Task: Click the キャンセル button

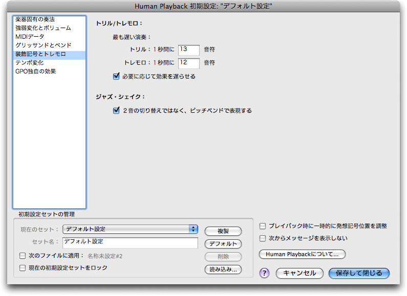Action: tap(299, 273)
